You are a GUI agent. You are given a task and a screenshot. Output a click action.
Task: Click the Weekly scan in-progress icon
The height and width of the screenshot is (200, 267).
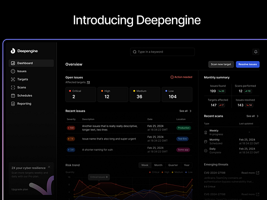[206, 132]
